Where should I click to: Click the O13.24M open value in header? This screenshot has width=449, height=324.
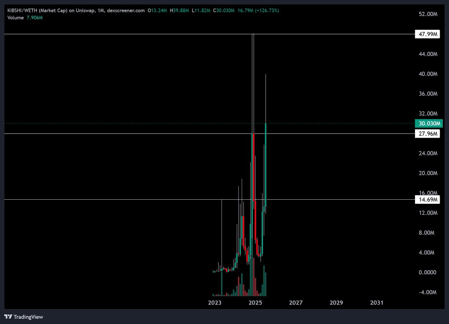[x=158, y=11]
